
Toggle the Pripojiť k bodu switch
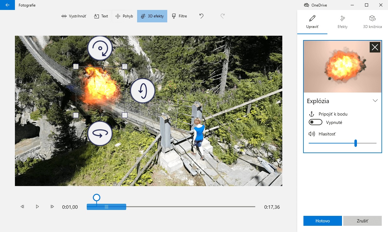click(x=315, y=122)
